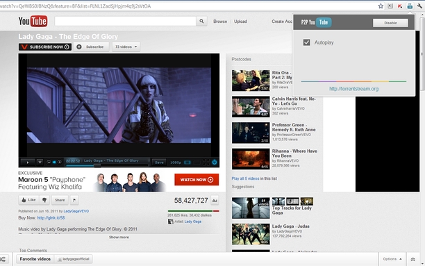Image resolution: width=425 pixels, height=266 pixels.
Task: Increase volume with plus button in the player
Action: [x=59, y=162]
